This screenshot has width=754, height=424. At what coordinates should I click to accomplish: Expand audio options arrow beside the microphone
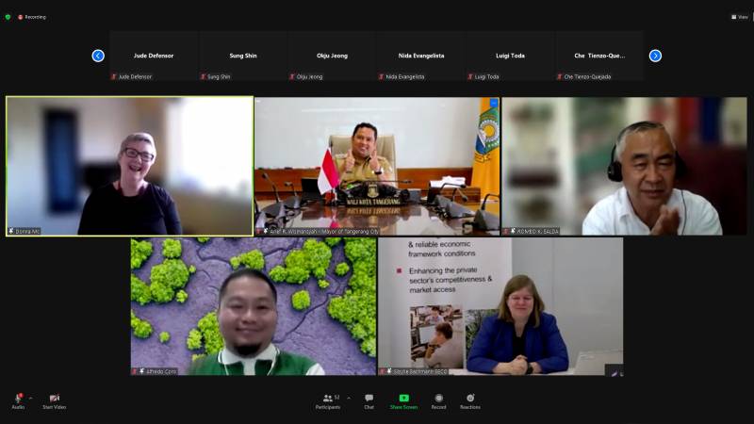pyautogui.click(x=31, y=398)
